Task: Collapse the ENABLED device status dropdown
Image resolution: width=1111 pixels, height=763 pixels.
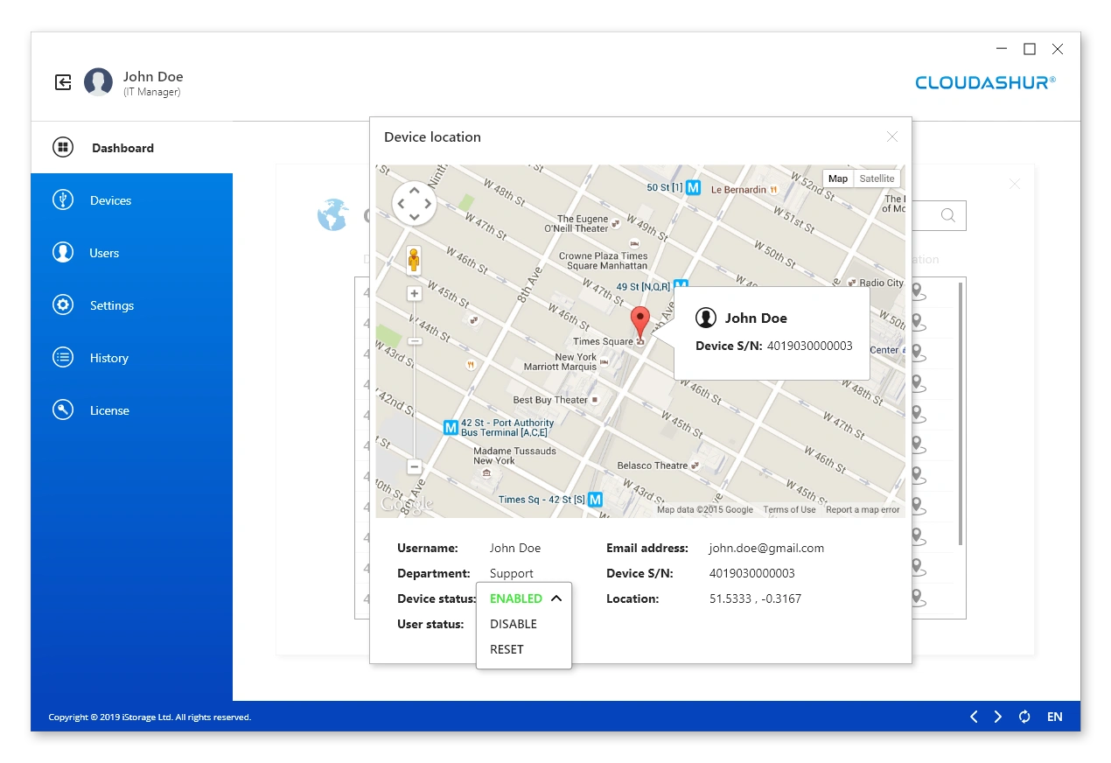Action: pyautogui.click(x=555, y=598)
